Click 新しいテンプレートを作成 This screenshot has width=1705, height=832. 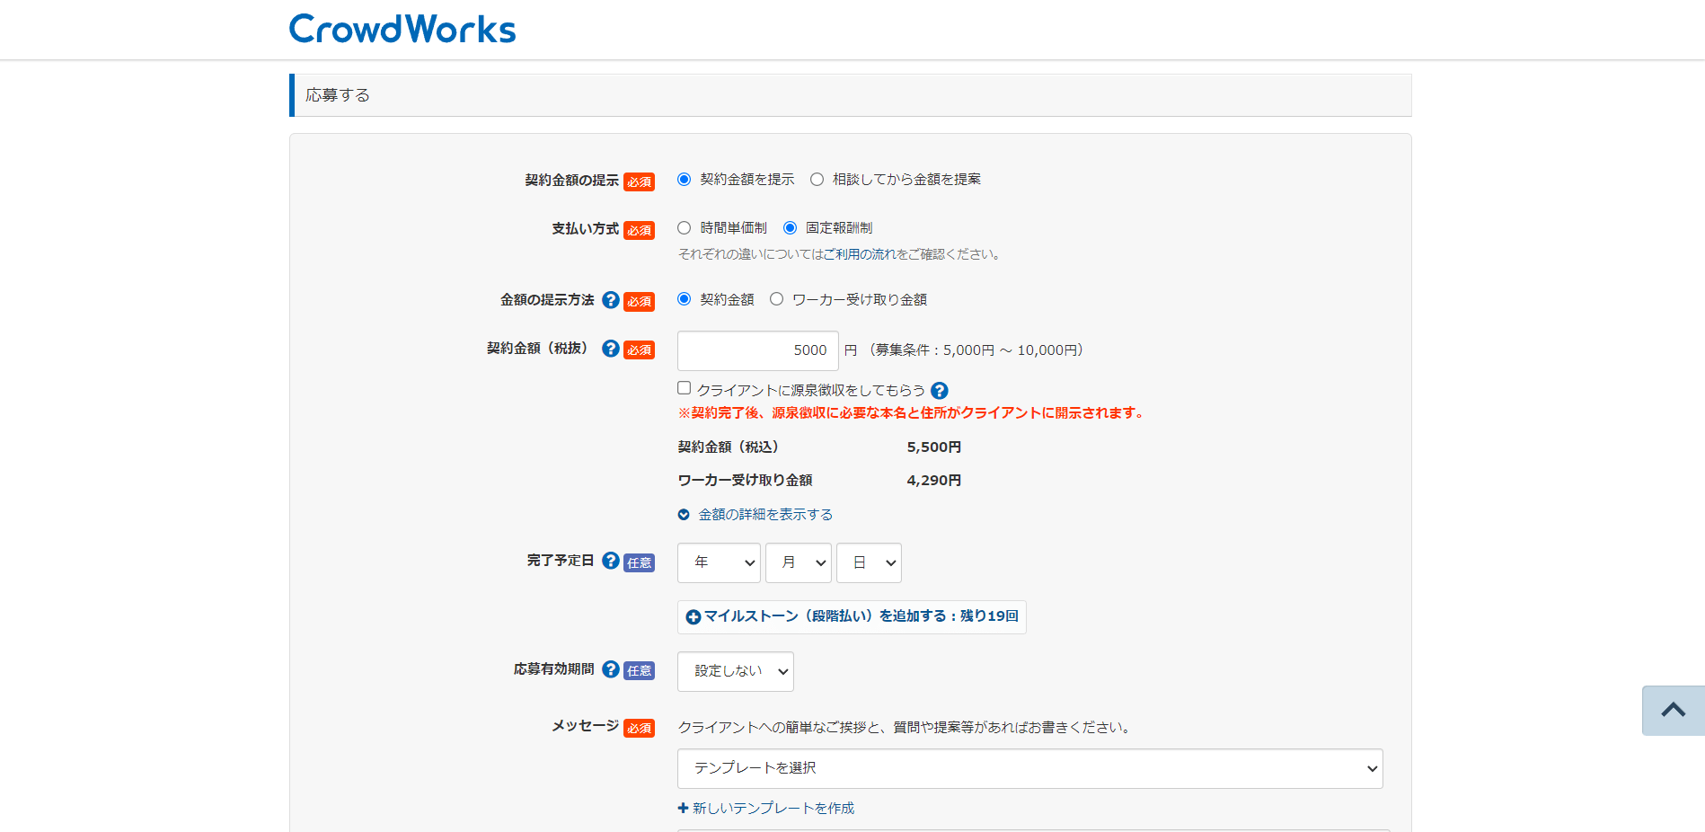771,808
